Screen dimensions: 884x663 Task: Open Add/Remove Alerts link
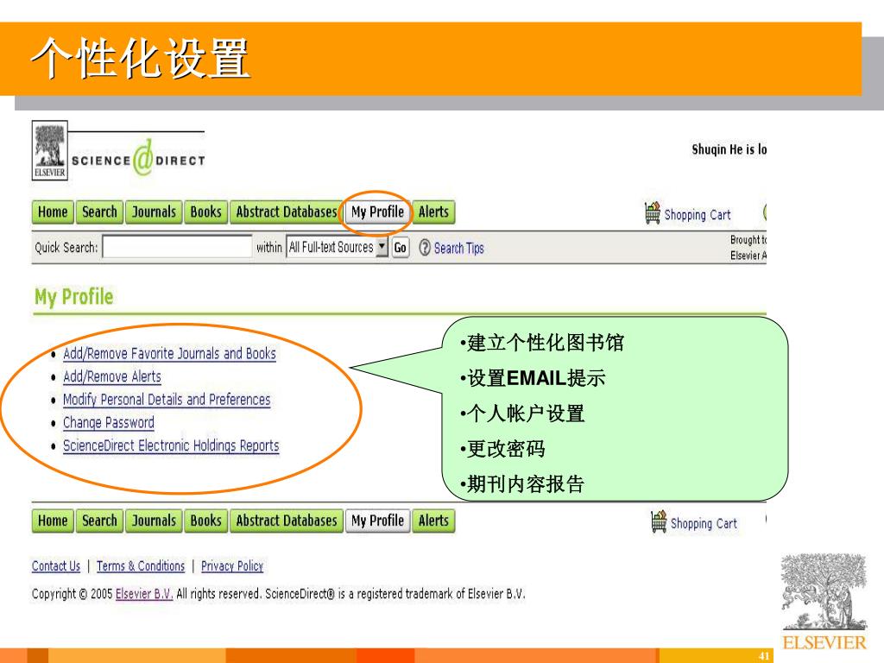tap(112, 376)
